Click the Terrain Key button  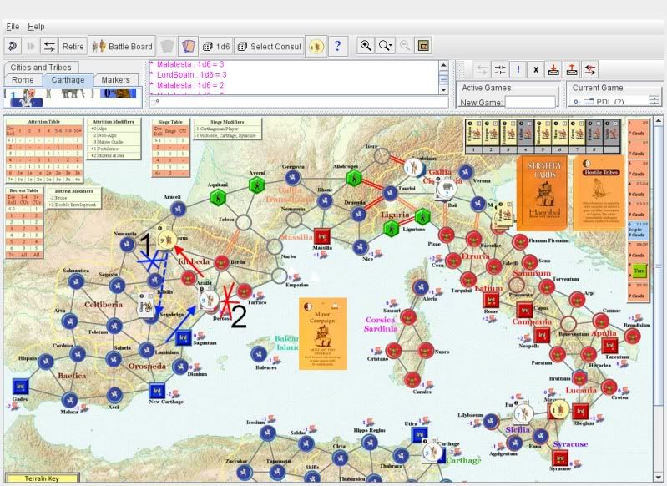(x=42, y=478)
